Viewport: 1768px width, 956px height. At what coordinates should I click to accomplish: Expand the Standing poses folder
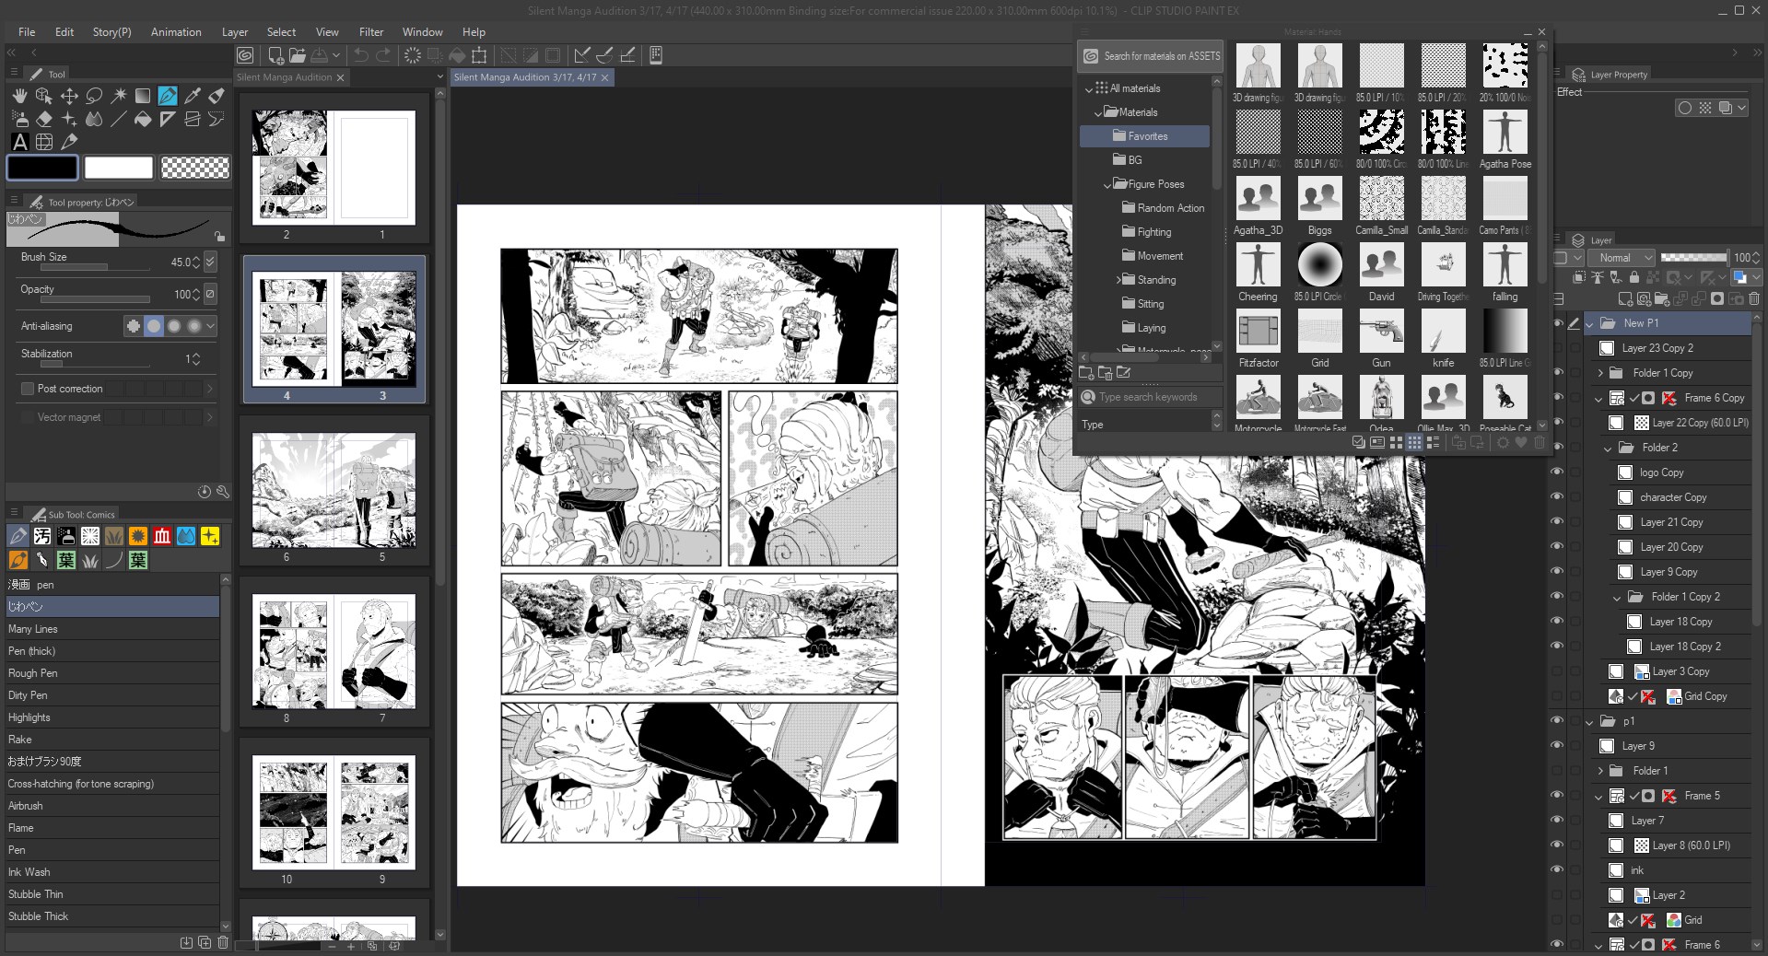(1118, 280)
